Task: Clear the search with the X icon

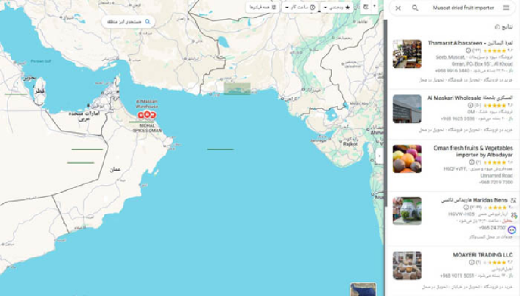Action: (x=398, y=8)
